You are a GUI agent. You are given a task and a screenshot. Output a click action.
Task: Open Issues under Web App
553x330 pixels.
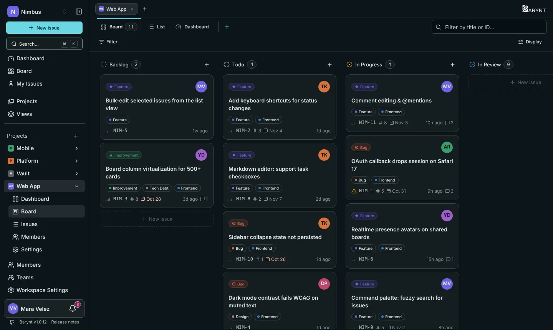(x=46, y=224)
